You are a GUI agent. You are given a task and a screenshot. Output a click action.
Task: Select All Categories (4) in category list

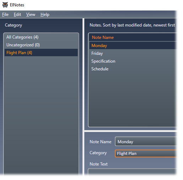pos(41,37)
